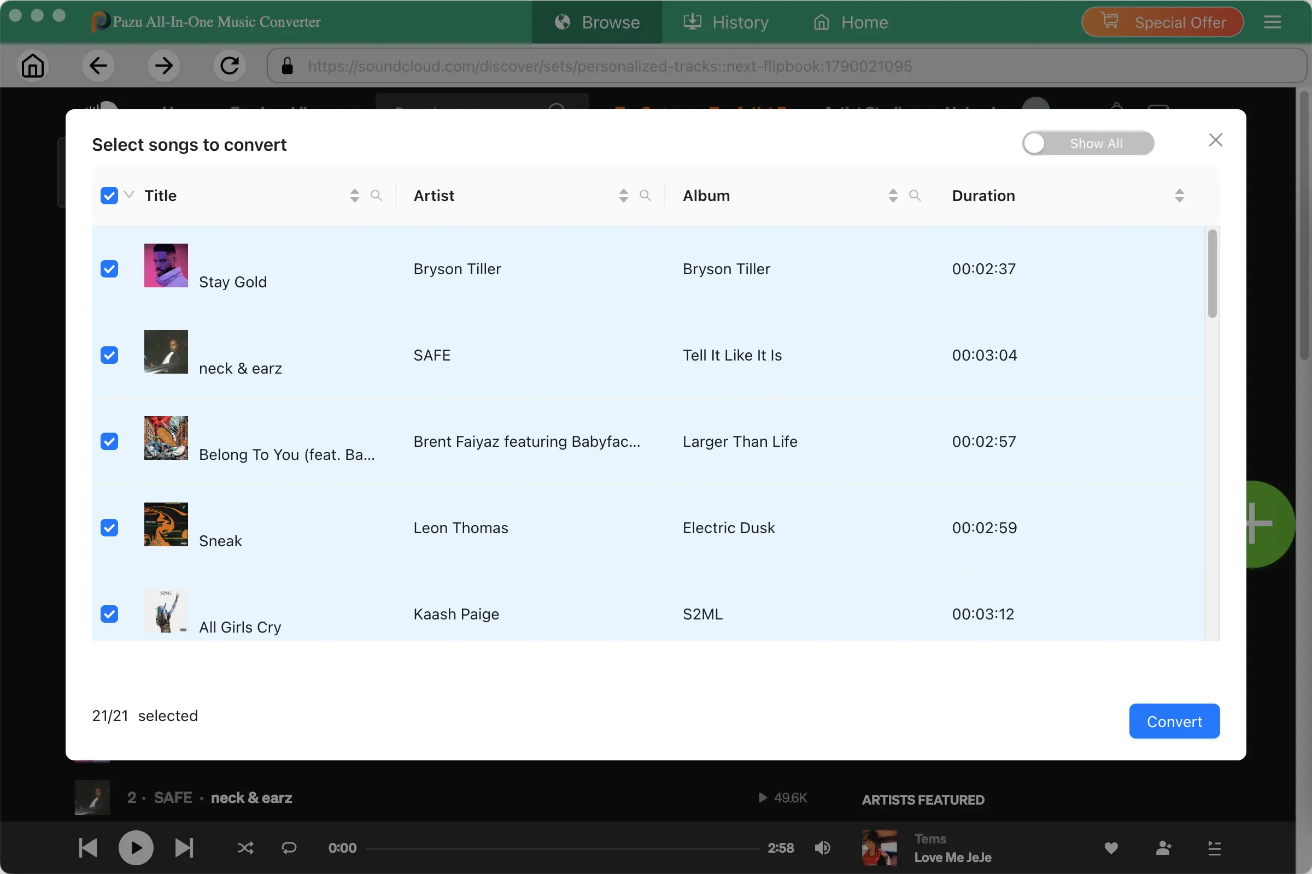Sort by Title column arrows
The image size is (1312, 874).
[x=354, y=195]
